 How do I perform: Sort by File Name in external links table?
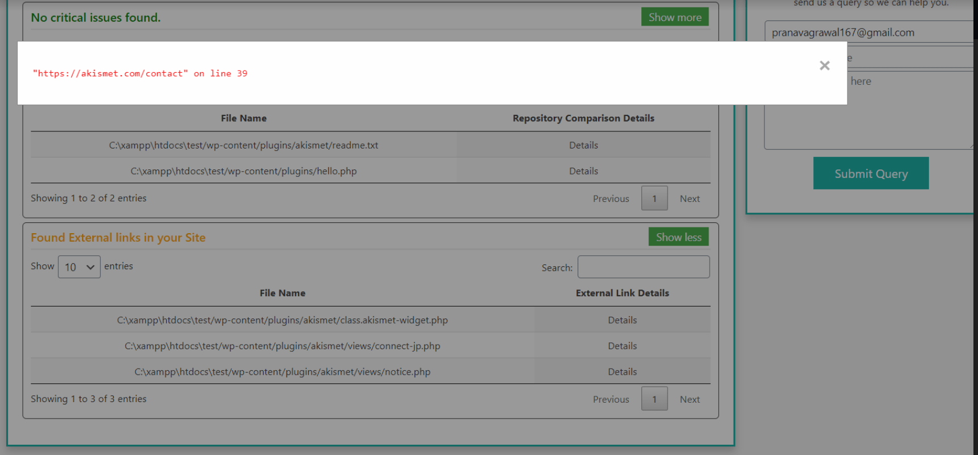(x=283, y=293)
